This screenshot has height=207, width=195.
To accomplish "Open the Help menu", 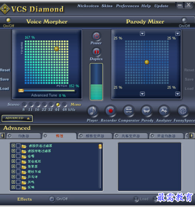I will [146, 6].
